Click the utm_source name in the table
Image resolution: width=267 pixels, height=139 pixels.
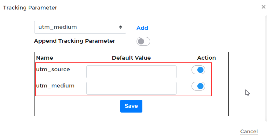(53, 69)
